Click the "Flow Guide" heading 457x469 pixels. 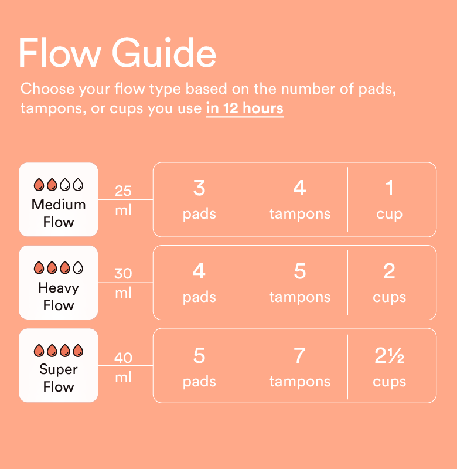117,54
